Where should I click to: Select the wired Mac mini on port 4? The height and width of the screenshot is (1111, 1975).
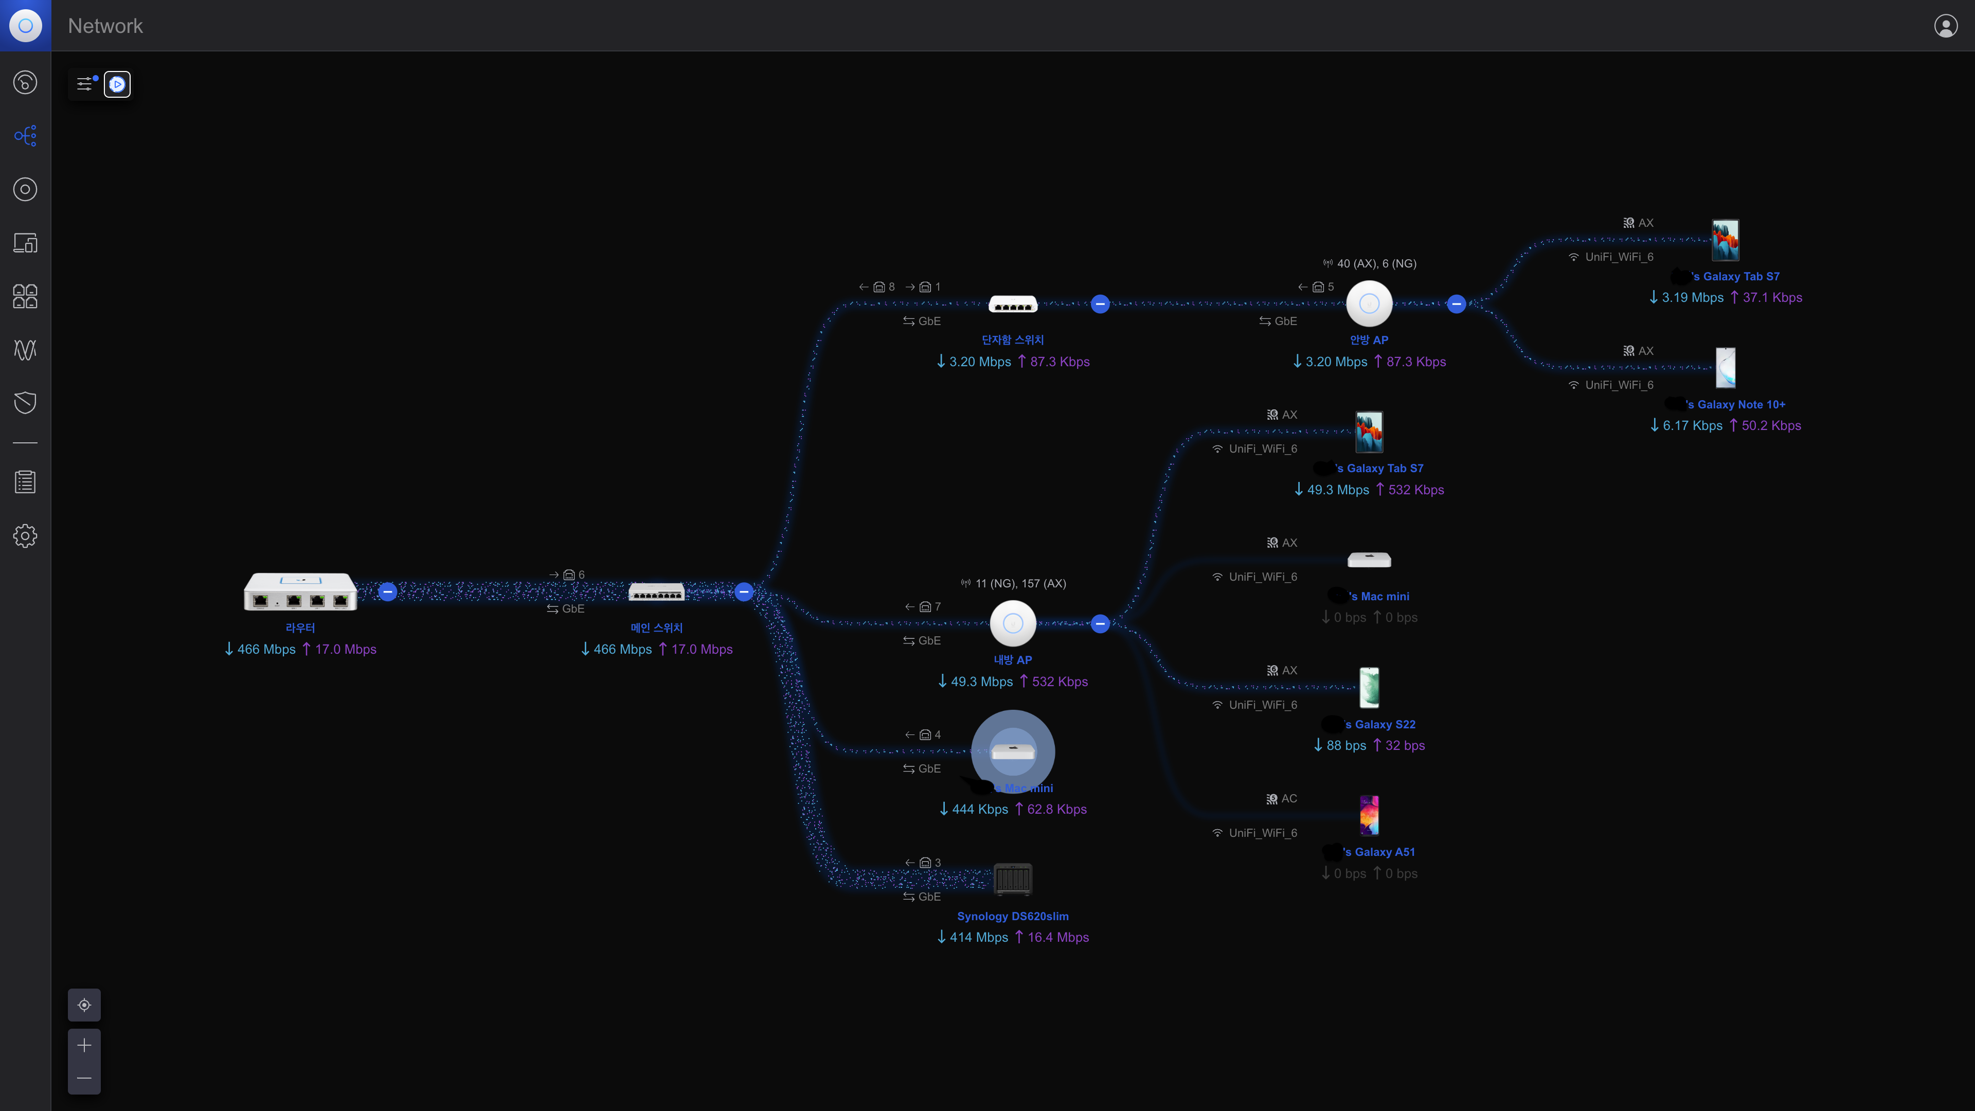pyautogui.click(x=1013, y=752)
